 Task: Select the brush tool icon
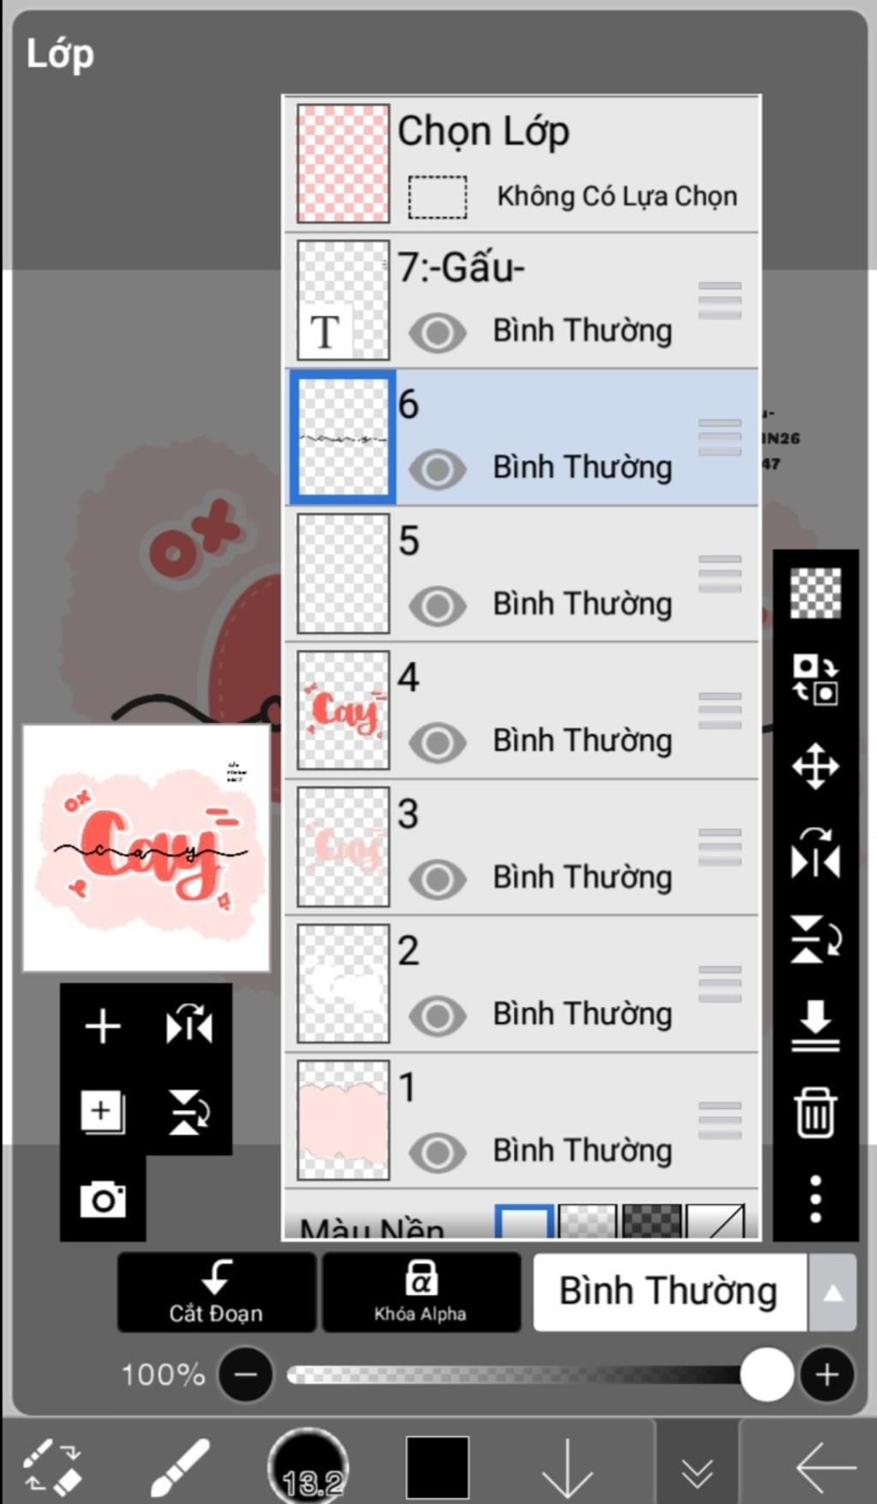tap(179, 1468)
